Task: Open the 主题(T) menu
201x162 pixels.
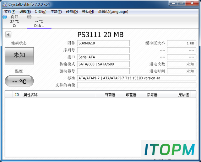Action: click(x=56, y=12)
